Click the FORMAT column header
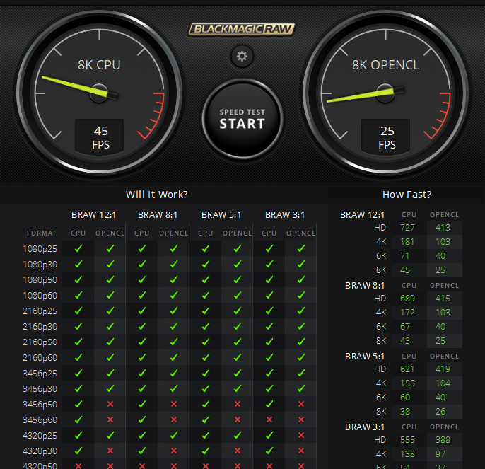 42,233
